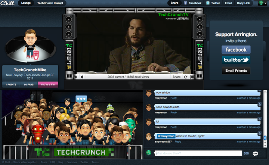The width and height of the screenshot is (269, 165).
Task: Open the Twitter footer link
Action: [84, 162]
